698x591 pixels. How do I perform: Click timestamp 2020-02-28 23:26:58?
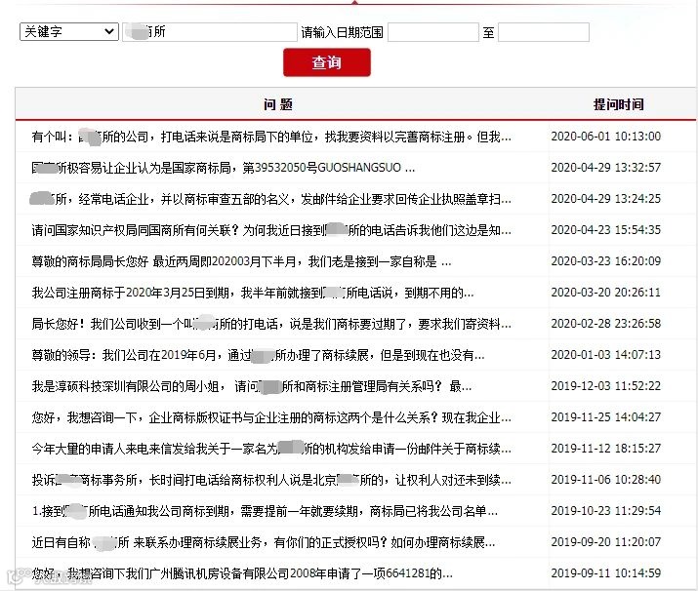(x=606, y=323)
